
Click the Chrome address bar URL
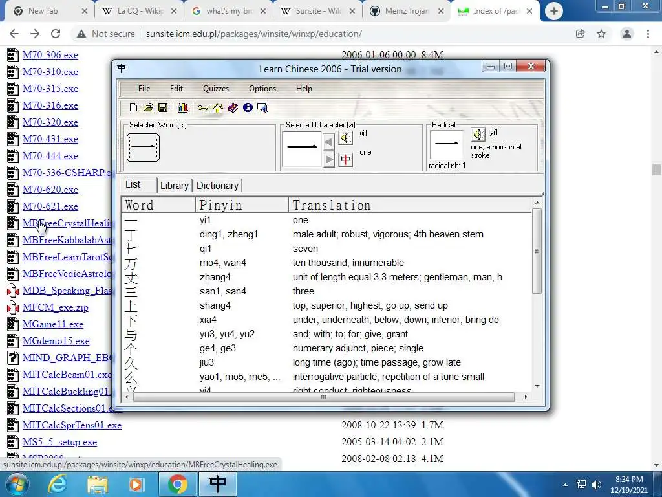pos(253,34)
